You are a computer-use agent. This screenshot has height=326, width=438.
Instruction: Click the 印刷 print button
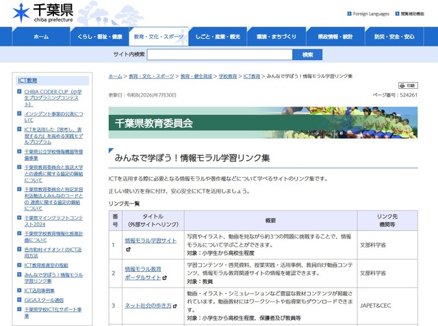click(408, 85)
